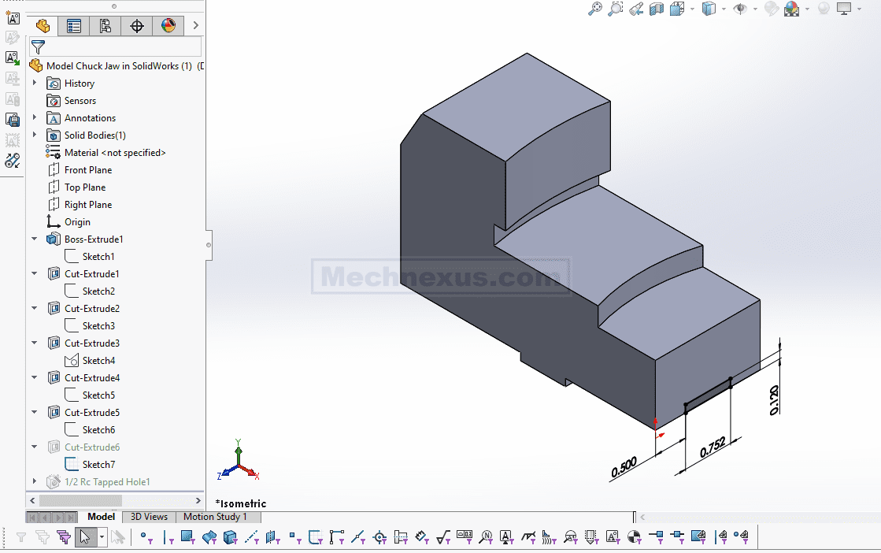Collapse the Cut-Extrude3 feature
881x553 pixels.
35,343
